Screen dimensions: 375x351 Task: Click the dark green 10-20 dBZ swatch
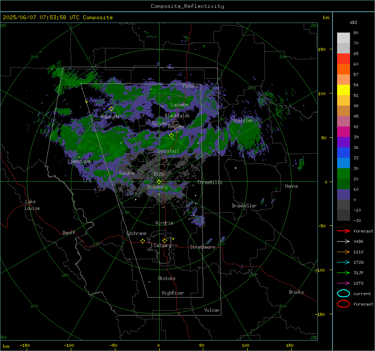coord(343,184)
